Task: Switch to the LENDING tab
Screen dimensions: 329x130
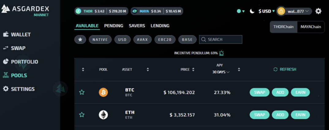Action: pos(160,26)
